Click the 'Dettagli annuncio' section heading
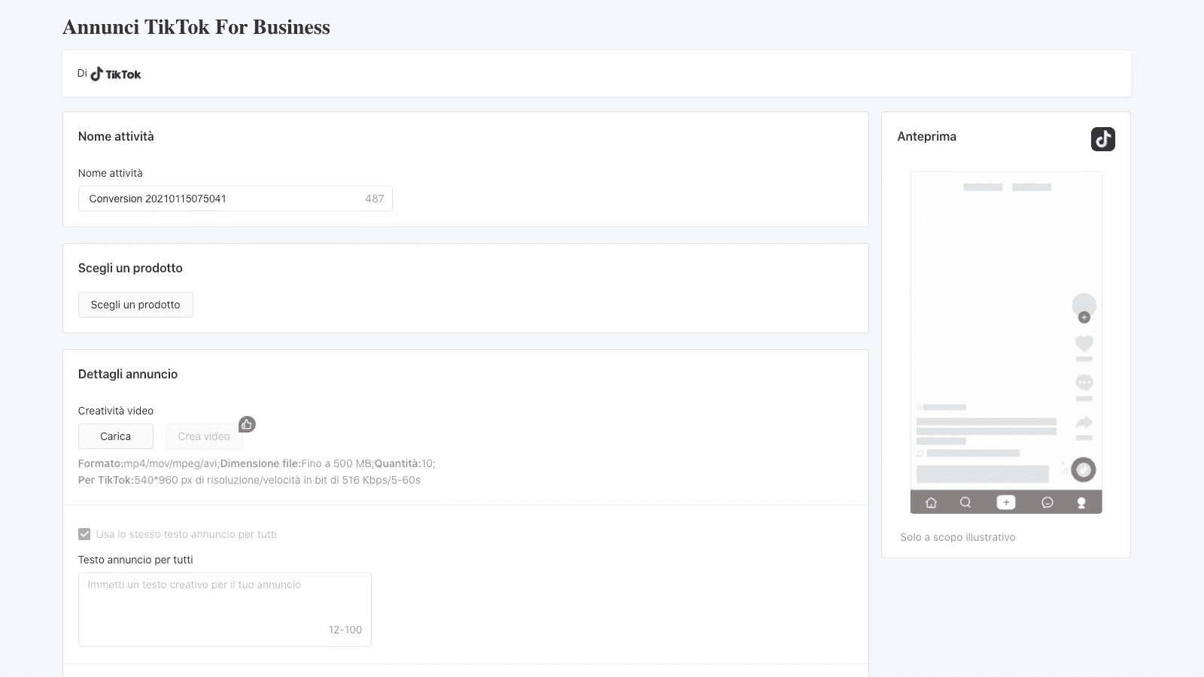 (128, 374)
